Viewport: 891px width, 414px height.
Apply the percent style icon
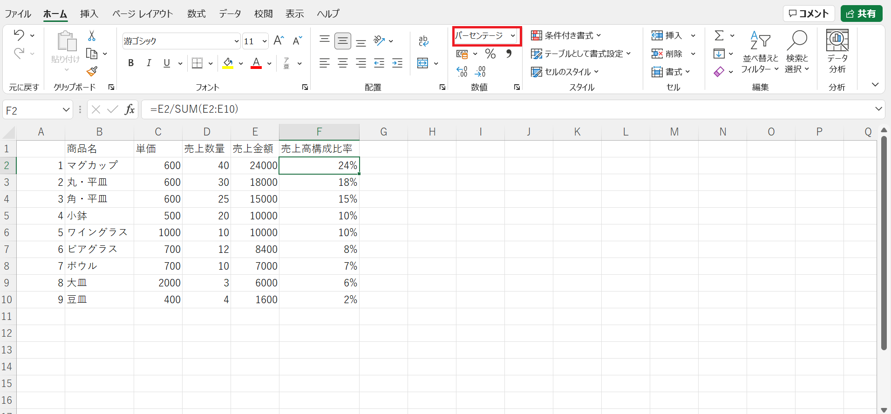490,54
